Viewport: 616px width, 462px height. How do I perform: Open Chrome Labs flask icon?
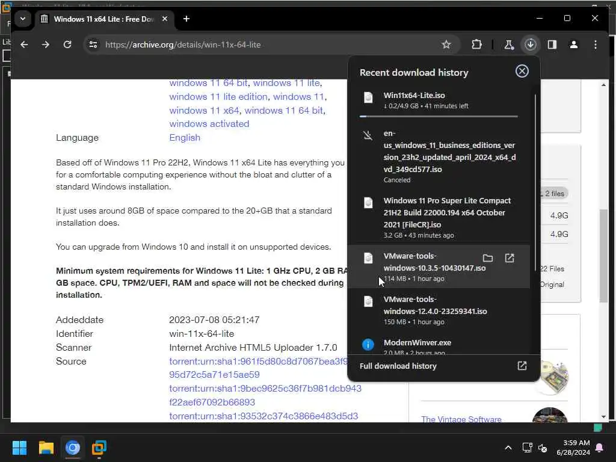(x=509, y=45)
